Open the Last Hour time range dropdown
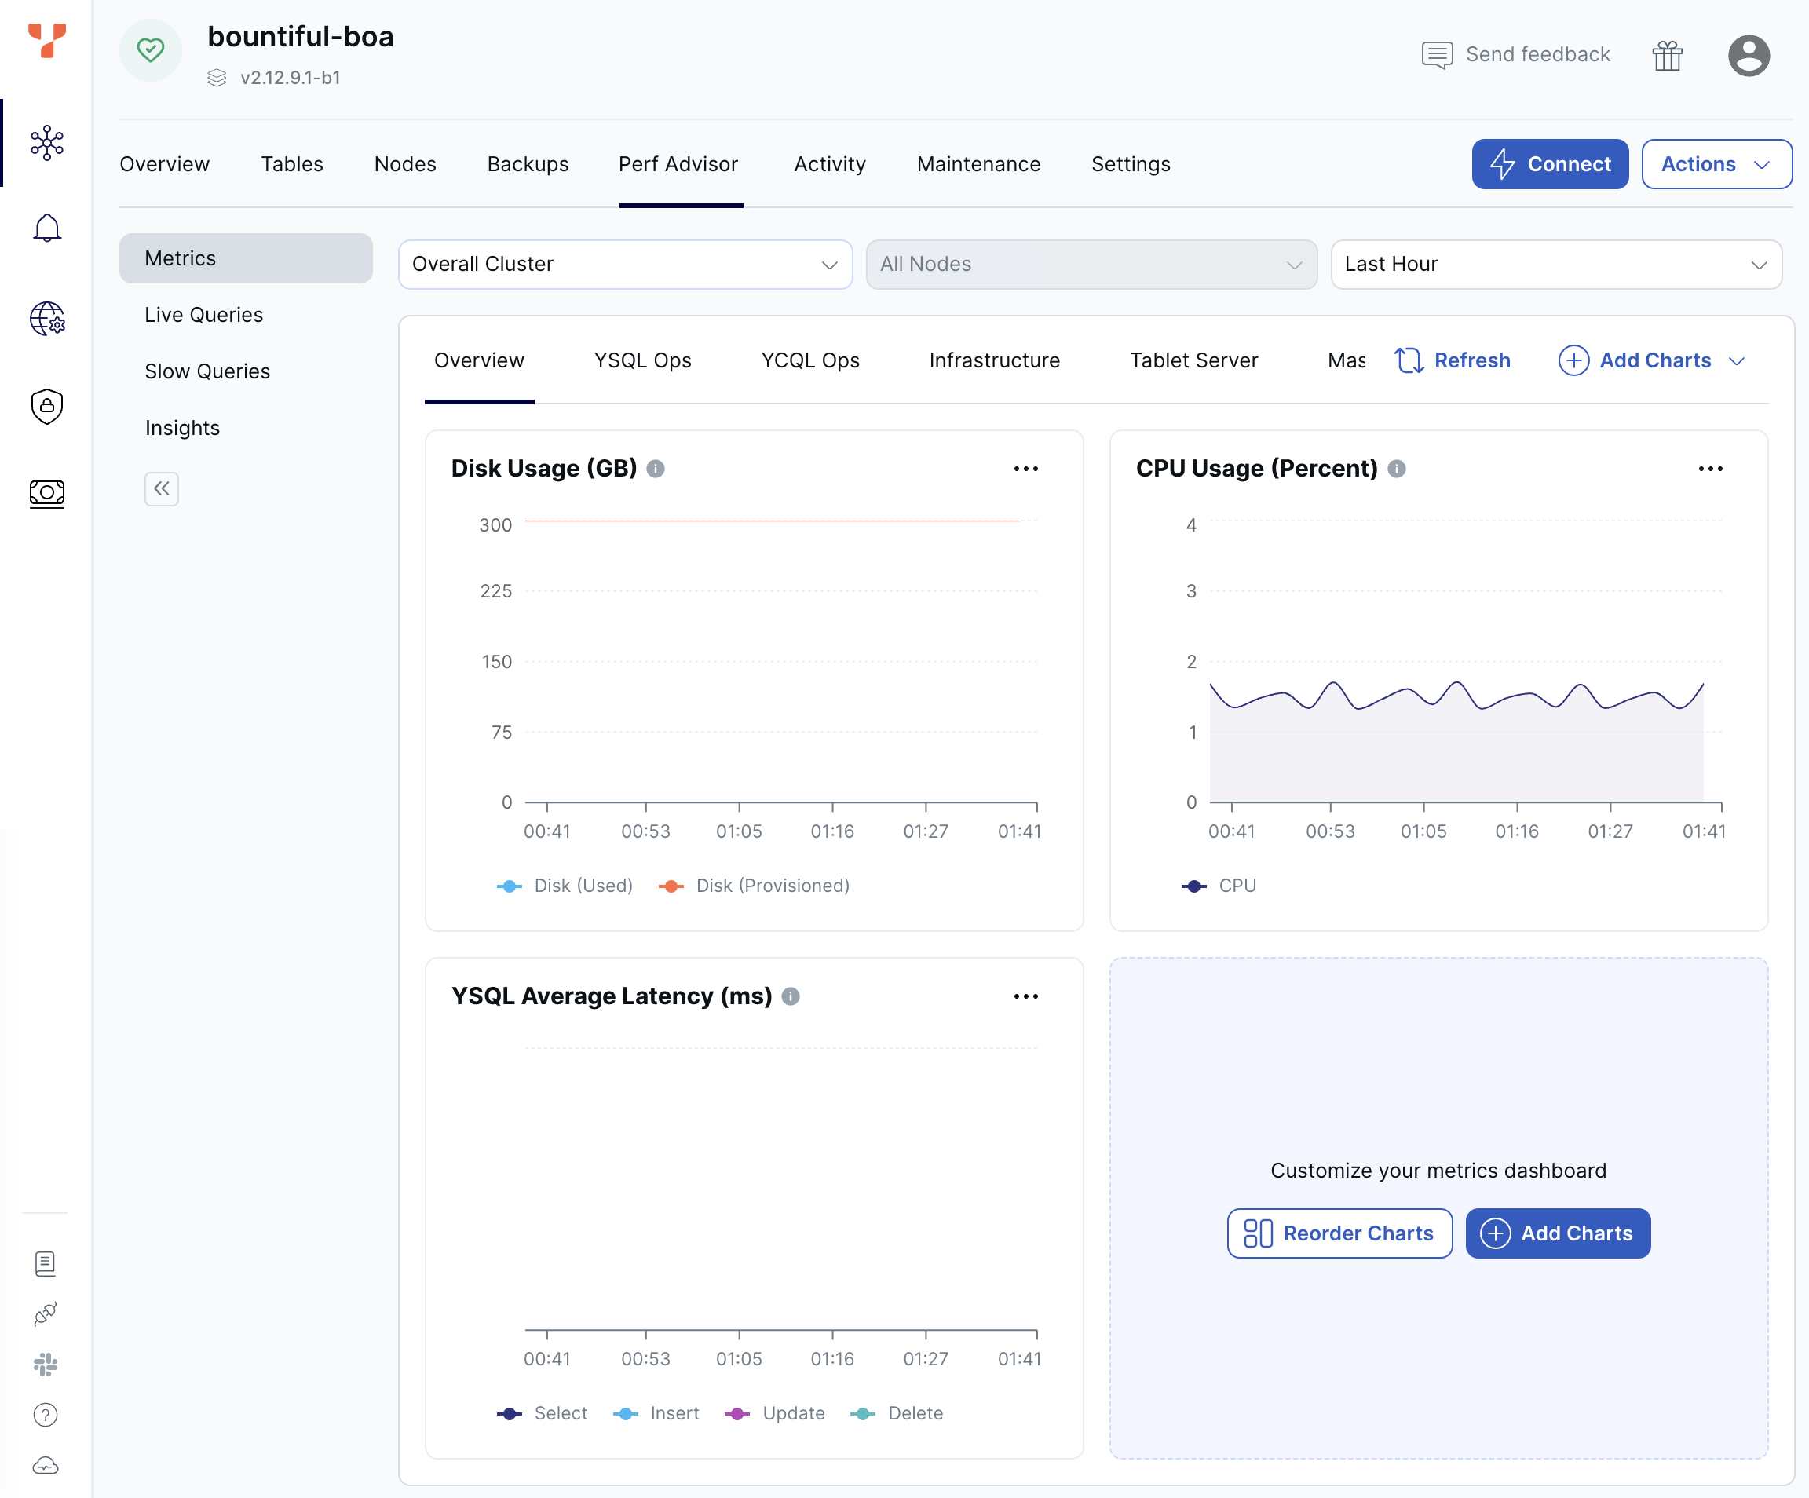1809x1498 pixels. [1555, 265]
